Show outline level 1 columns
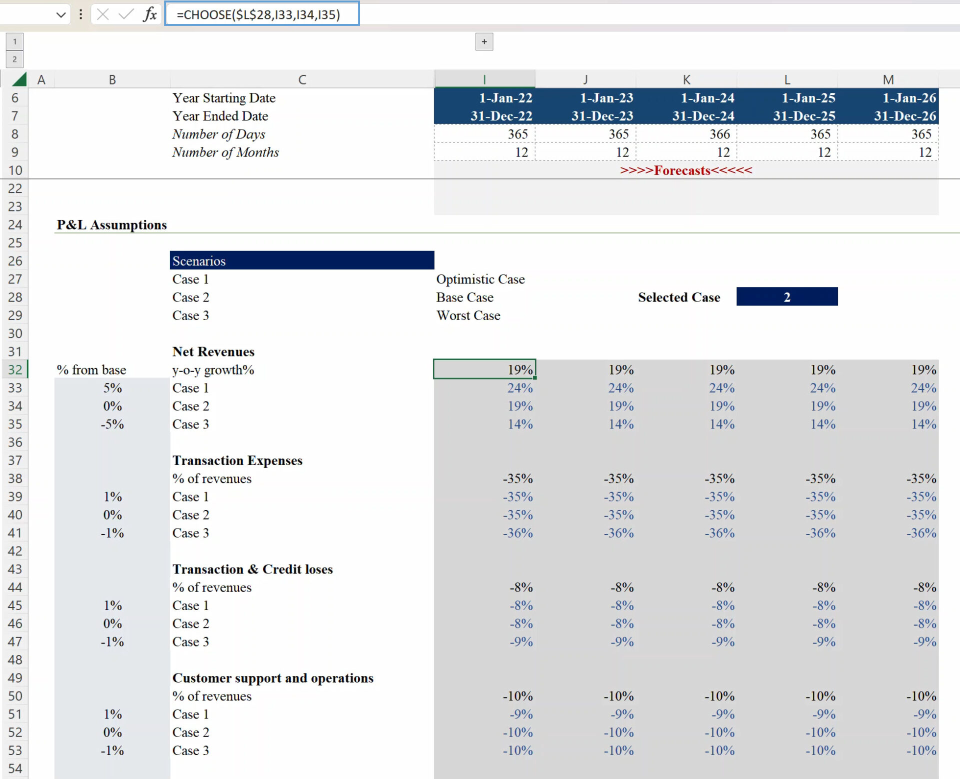 tap(14, 41)
